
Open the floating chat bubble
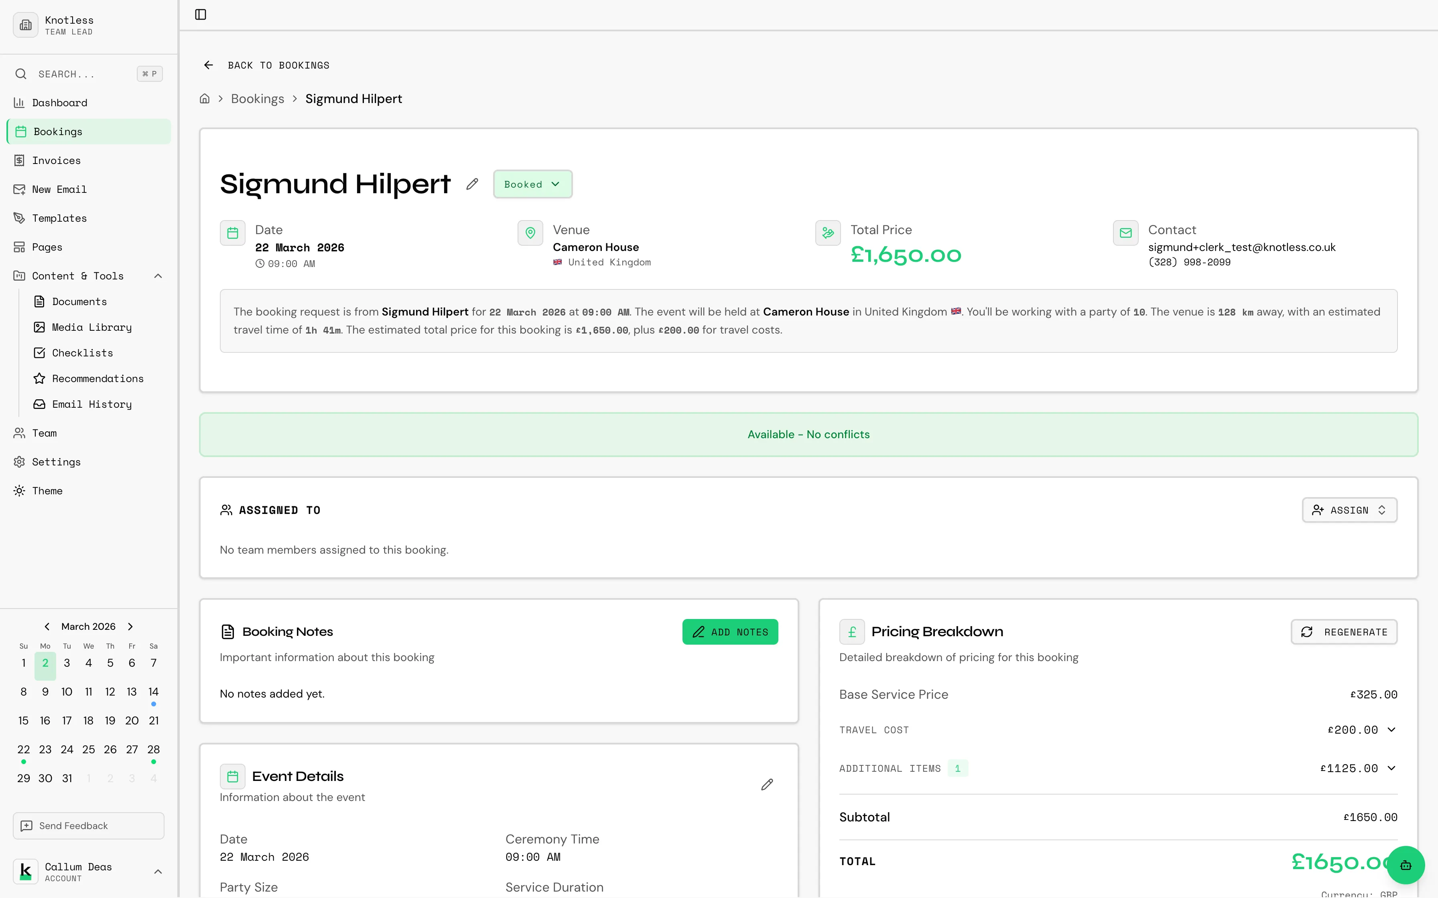pyautogui.click(x=1406, y=866)
